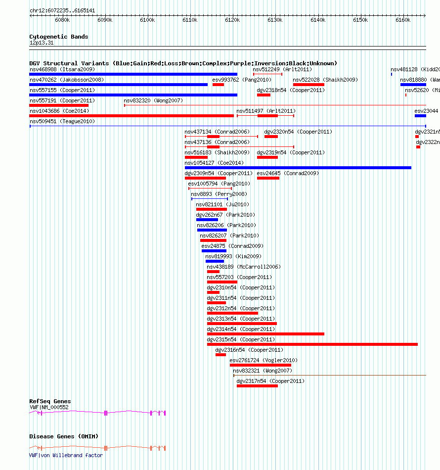This screenshot has width=440, height=470.
Task: Select nsv826206 (Park2010) variant label
Action: pyautogui.click(x=226, y=226)
